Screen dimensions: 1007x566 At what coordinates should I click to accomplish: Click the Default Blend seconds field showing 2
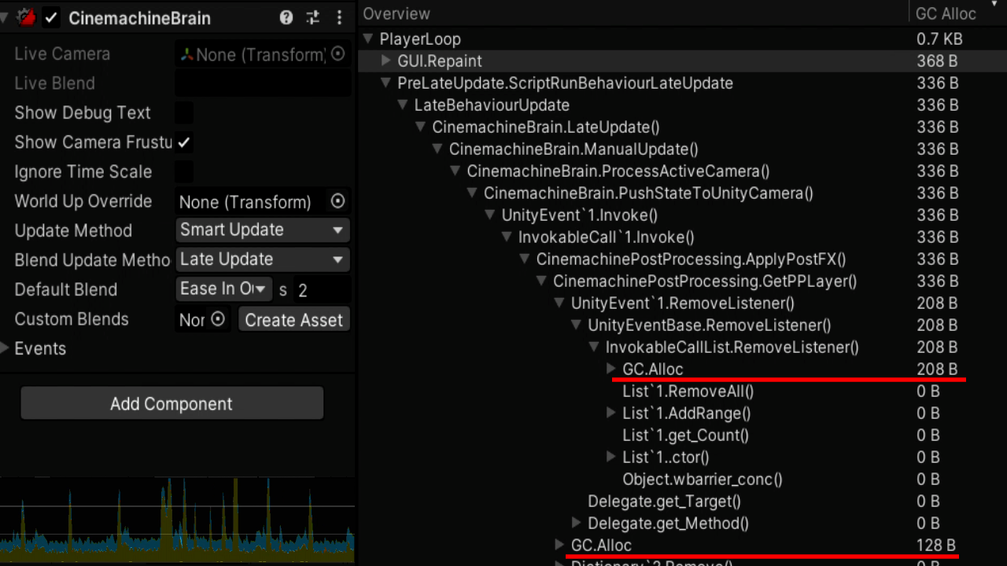pyautogui.click(x=323, y=289)
